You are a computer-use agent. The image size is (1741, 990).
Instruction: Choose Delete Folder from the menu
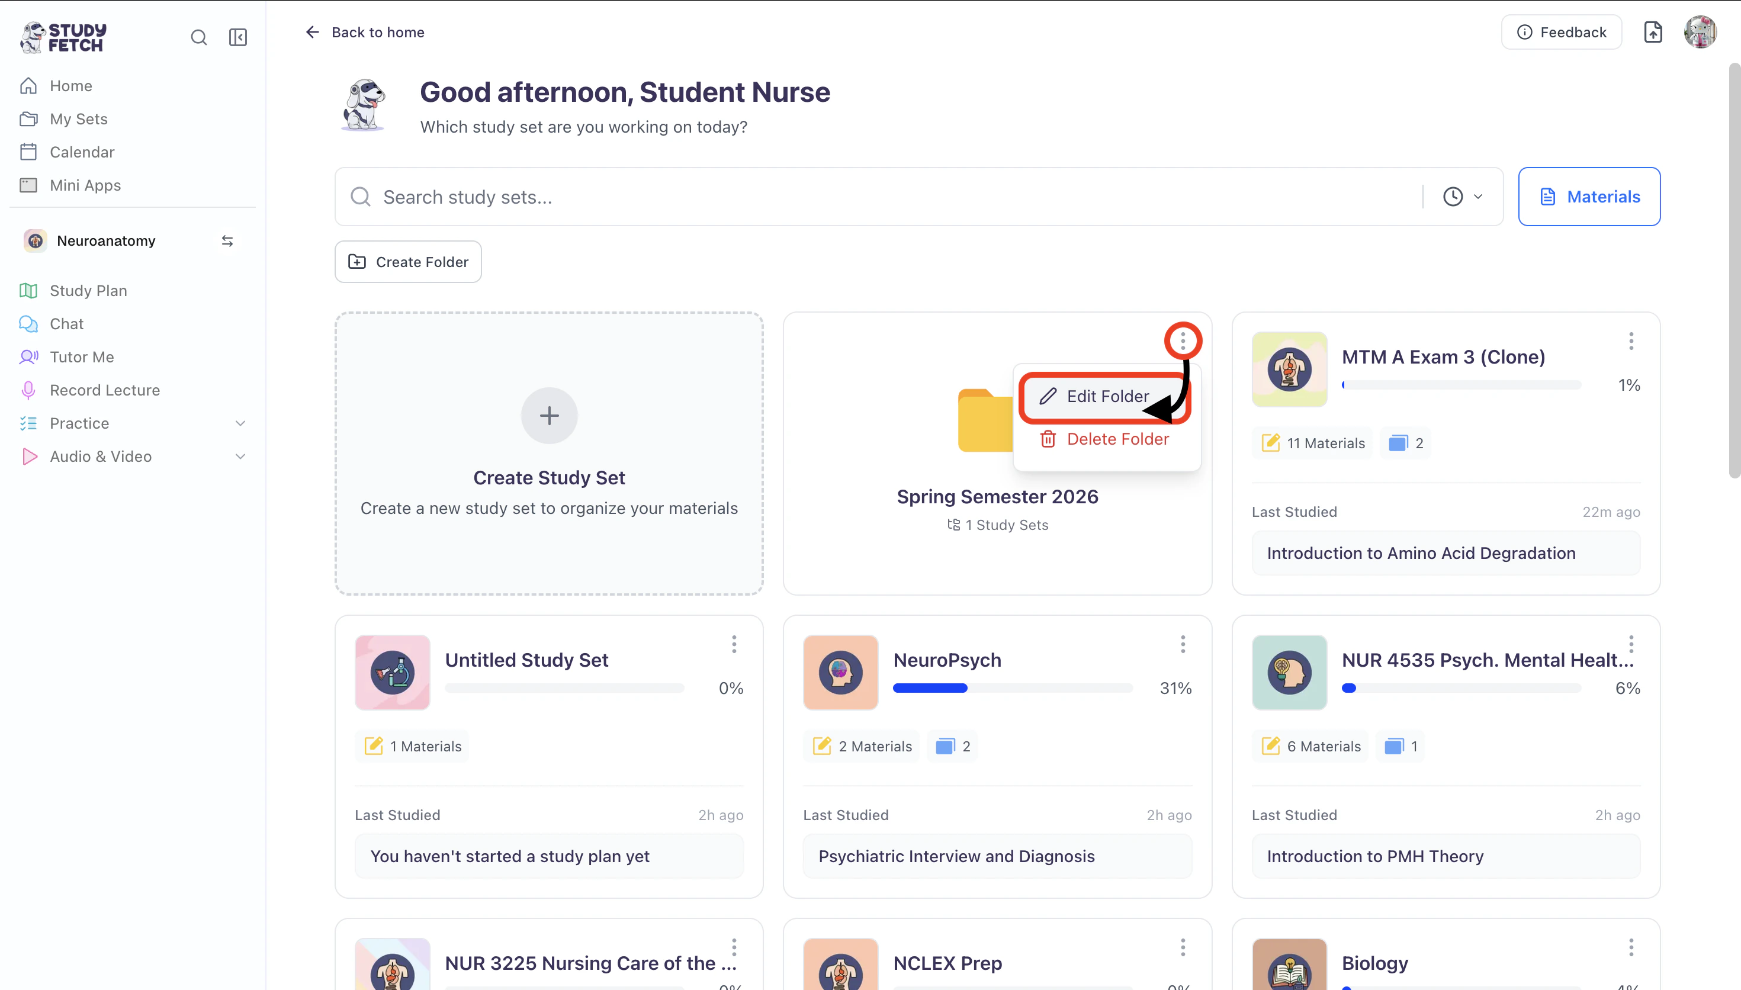pyautogui.click(x=1107, y=439)
